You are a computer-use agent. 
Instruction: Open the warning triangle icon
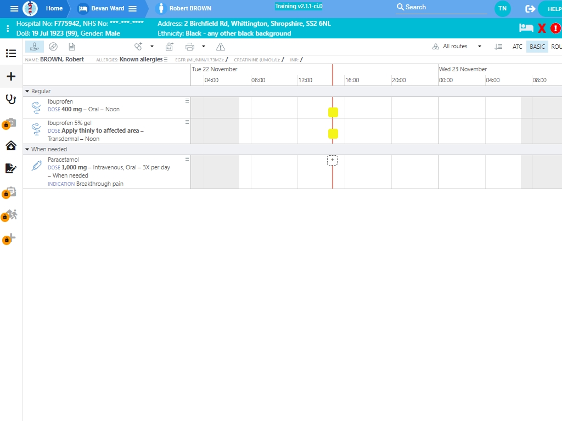click(x=221, y=47)
